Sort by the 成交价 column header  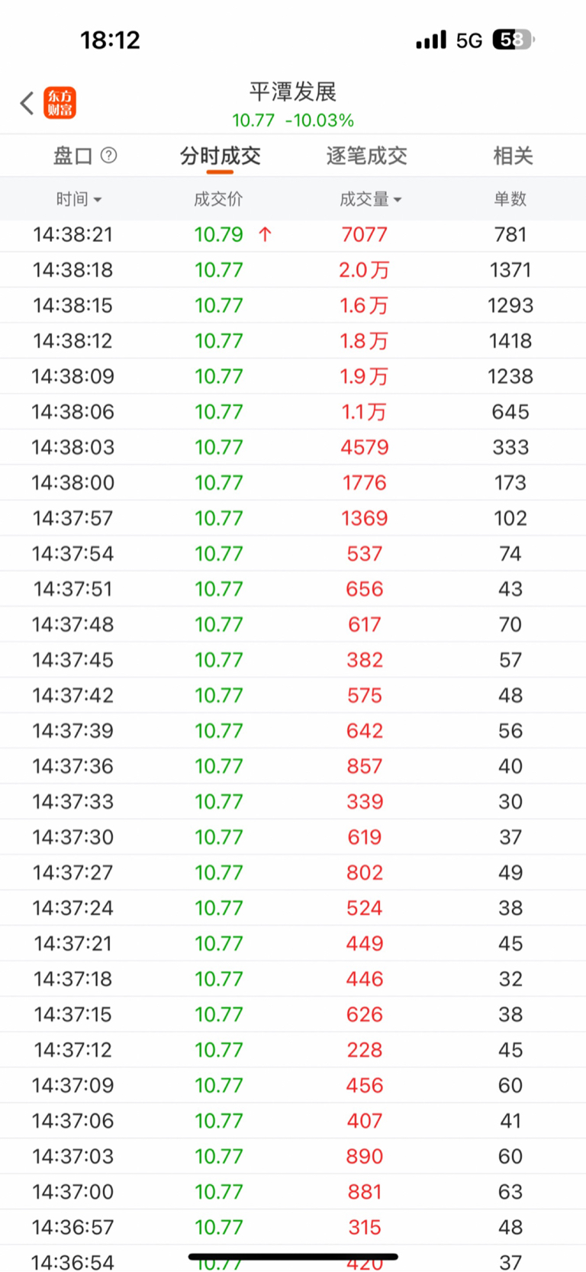coord(218,199)
